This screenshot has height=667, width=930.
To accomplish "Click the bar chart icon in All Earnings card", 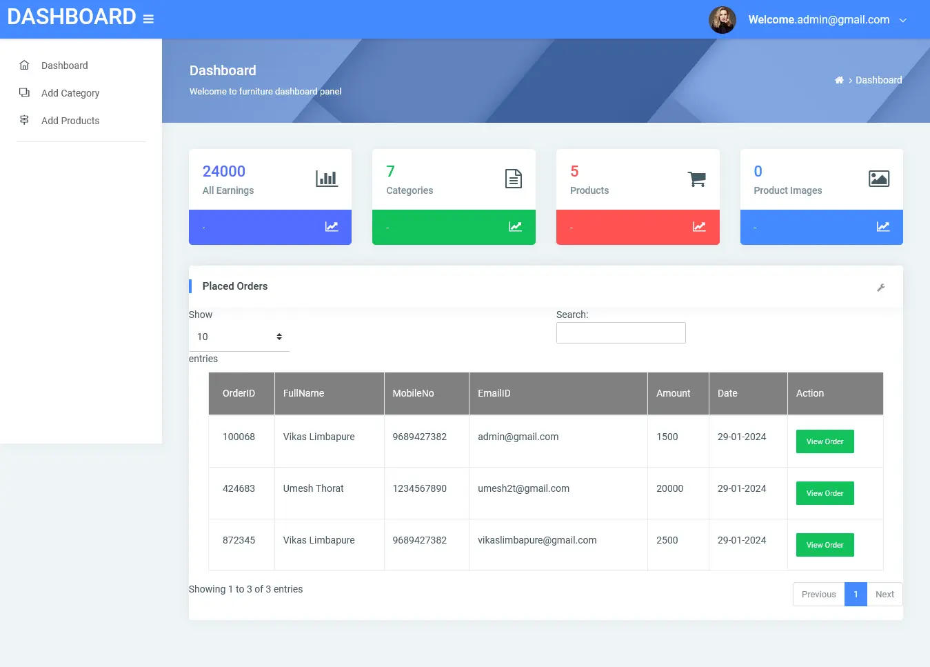I will click(327, 179).
